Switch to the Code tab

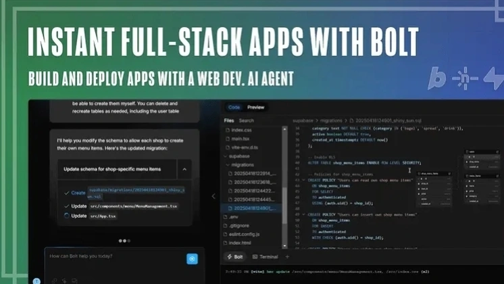234,108
